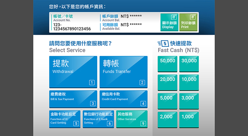Image resolution: width=248 pixels, height=136 pixels.
Task: Select the Withdrawal service button
Action: pyautogui.click(x=73, y=72)
